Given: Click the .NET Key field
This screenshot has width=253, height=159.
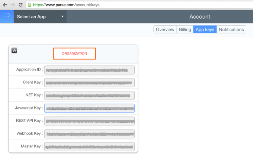Looking at the screenshot, I should pyautogui.click(x=89, y=95).
